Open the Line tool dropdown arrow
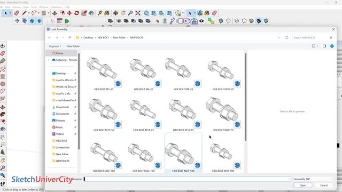The height and width of the screenshot is (192, 342). click(28, 13)
